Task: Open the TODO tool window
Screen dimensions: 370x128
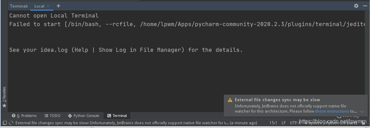Action: 52,116
